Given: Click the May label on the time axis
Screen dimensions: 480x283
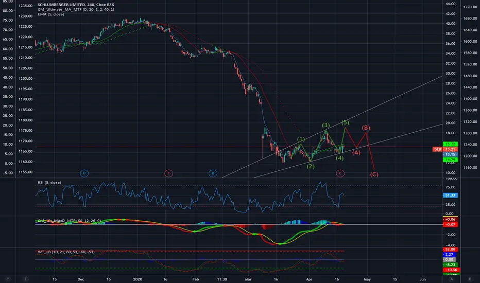Looking at the screenshot, I should pyautogui.click(x=367, y=279).
